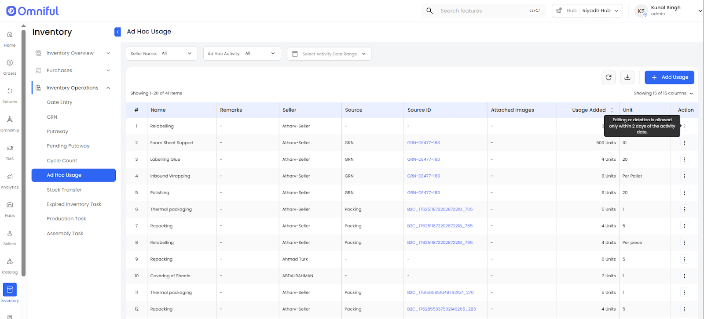
Task: Click the refresh icon above the table
Action: [x=609, y=77]
